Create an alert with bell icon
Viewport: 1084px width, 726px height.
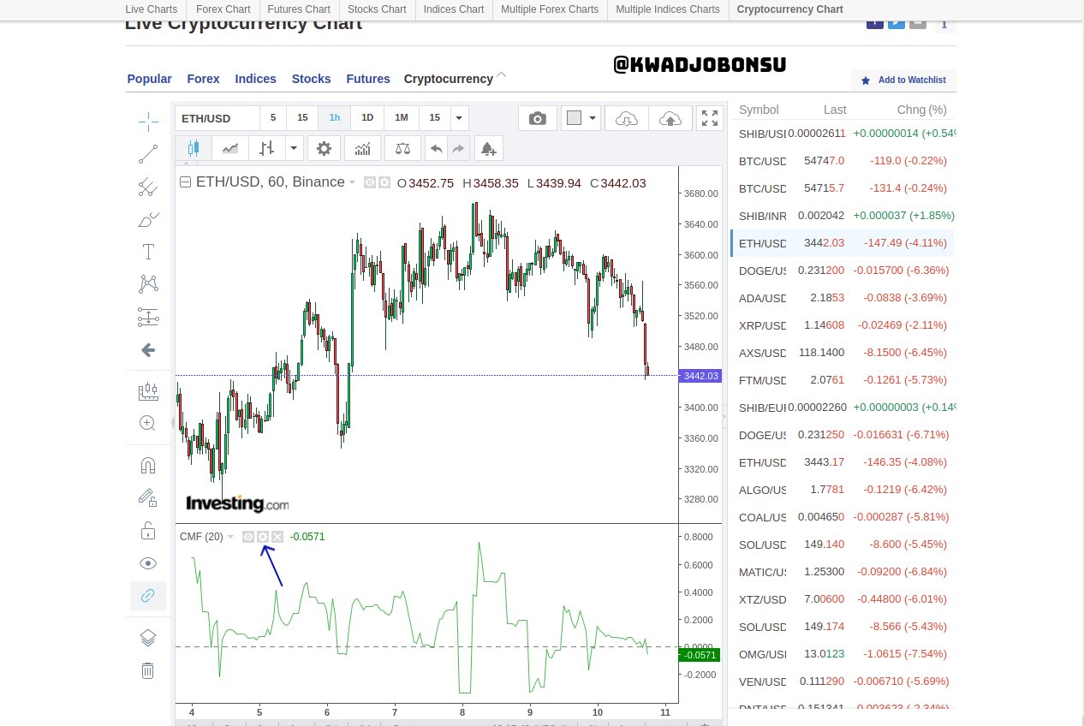(488, 148)
